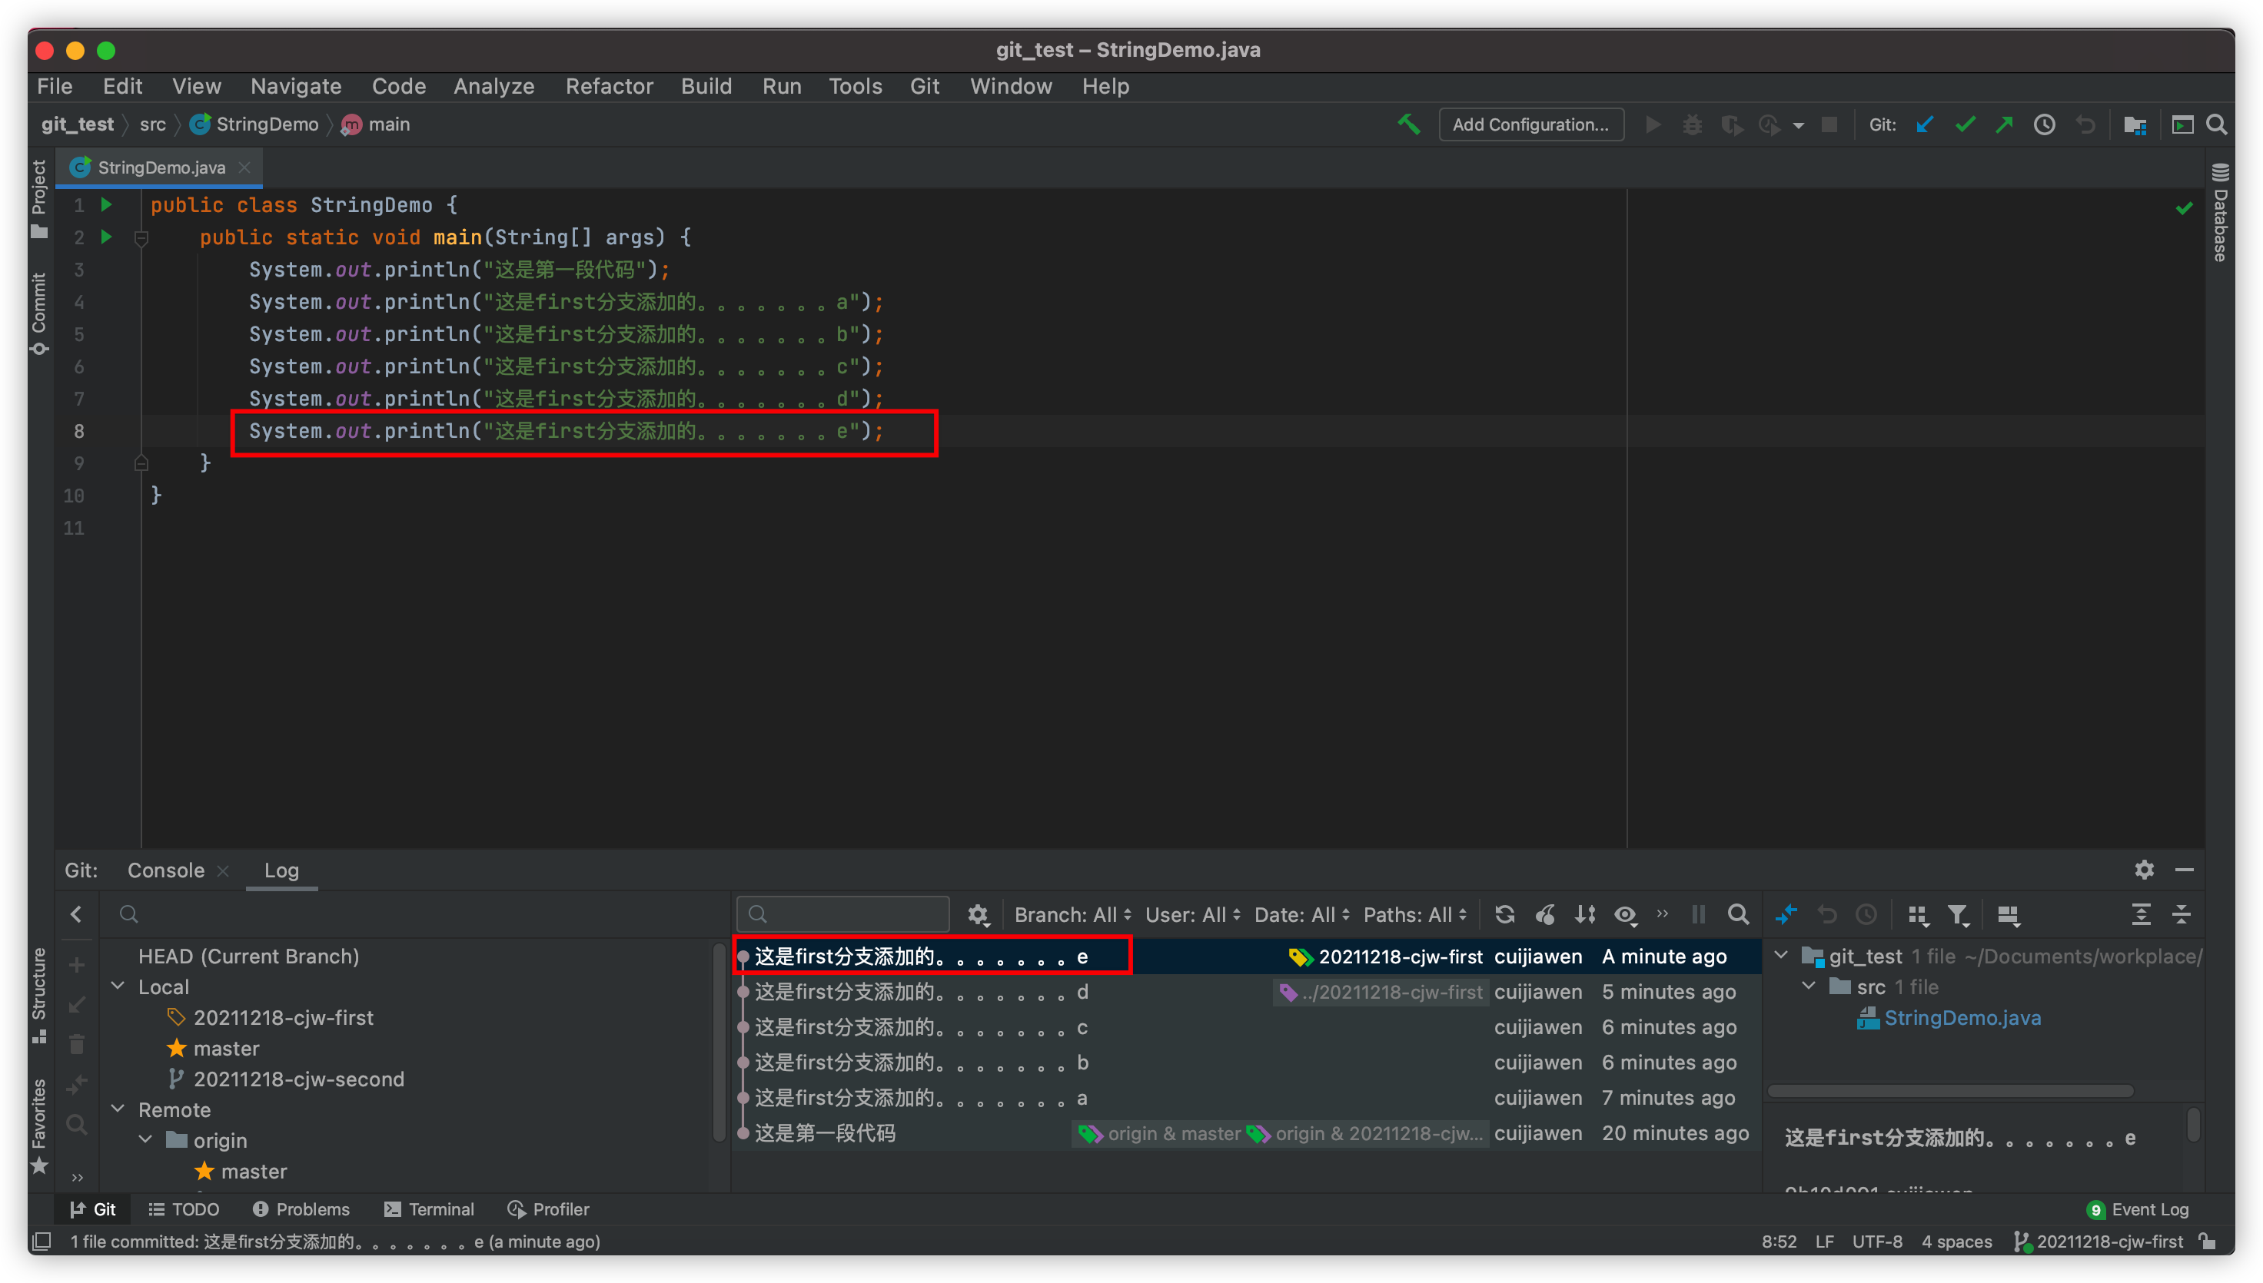Screen dimensions: 2263x1283
Task: Click the Add Configuration button
Action: point(1531,124)
